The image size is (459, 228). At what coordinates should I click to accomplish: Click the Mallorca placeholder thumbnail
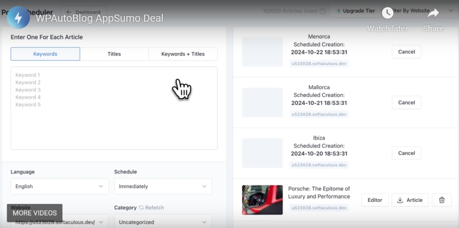point(262,102)
